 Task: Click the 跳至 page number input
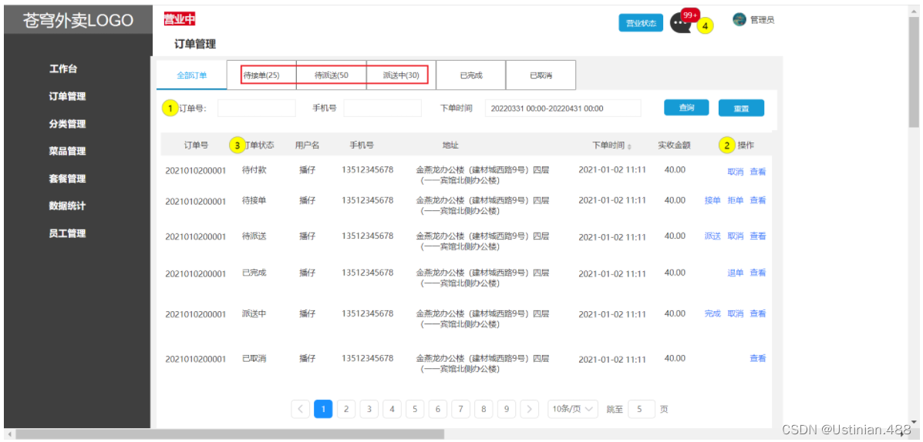tap(641, 409)
